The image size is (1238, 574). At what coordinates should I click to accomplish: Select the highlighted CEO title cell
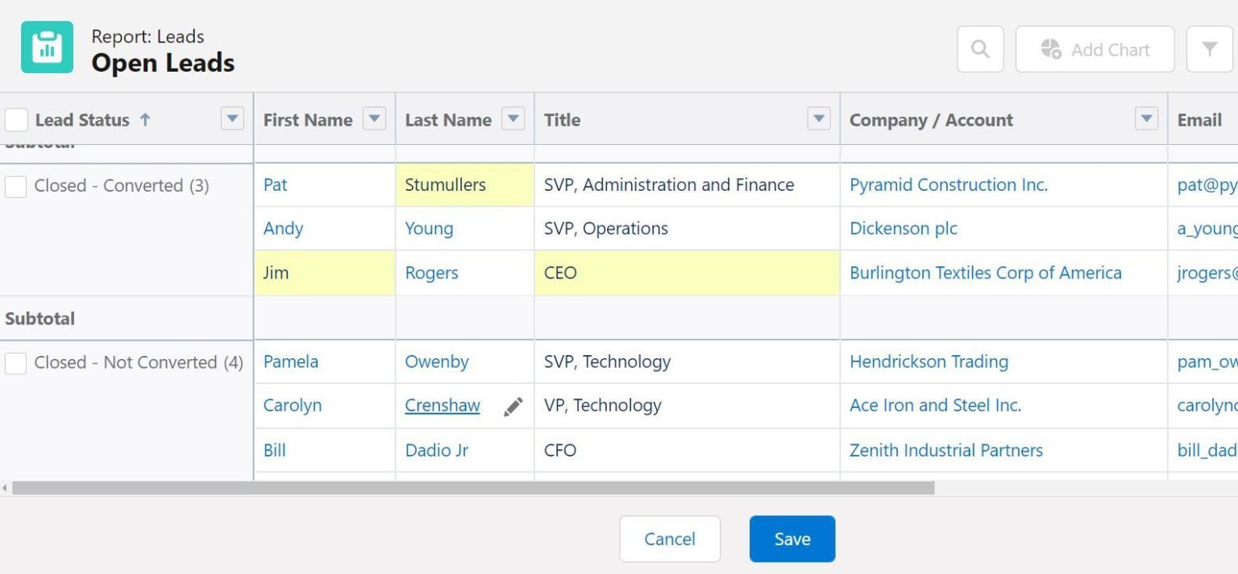(x=686, y=273)
